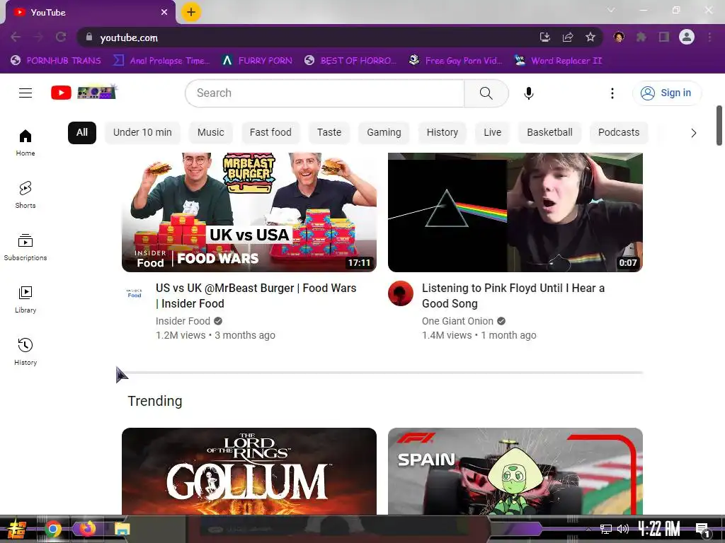Open the F1 Spain trending thumbnail
This screenshot has width=725, height=543.
coord(515,471)
